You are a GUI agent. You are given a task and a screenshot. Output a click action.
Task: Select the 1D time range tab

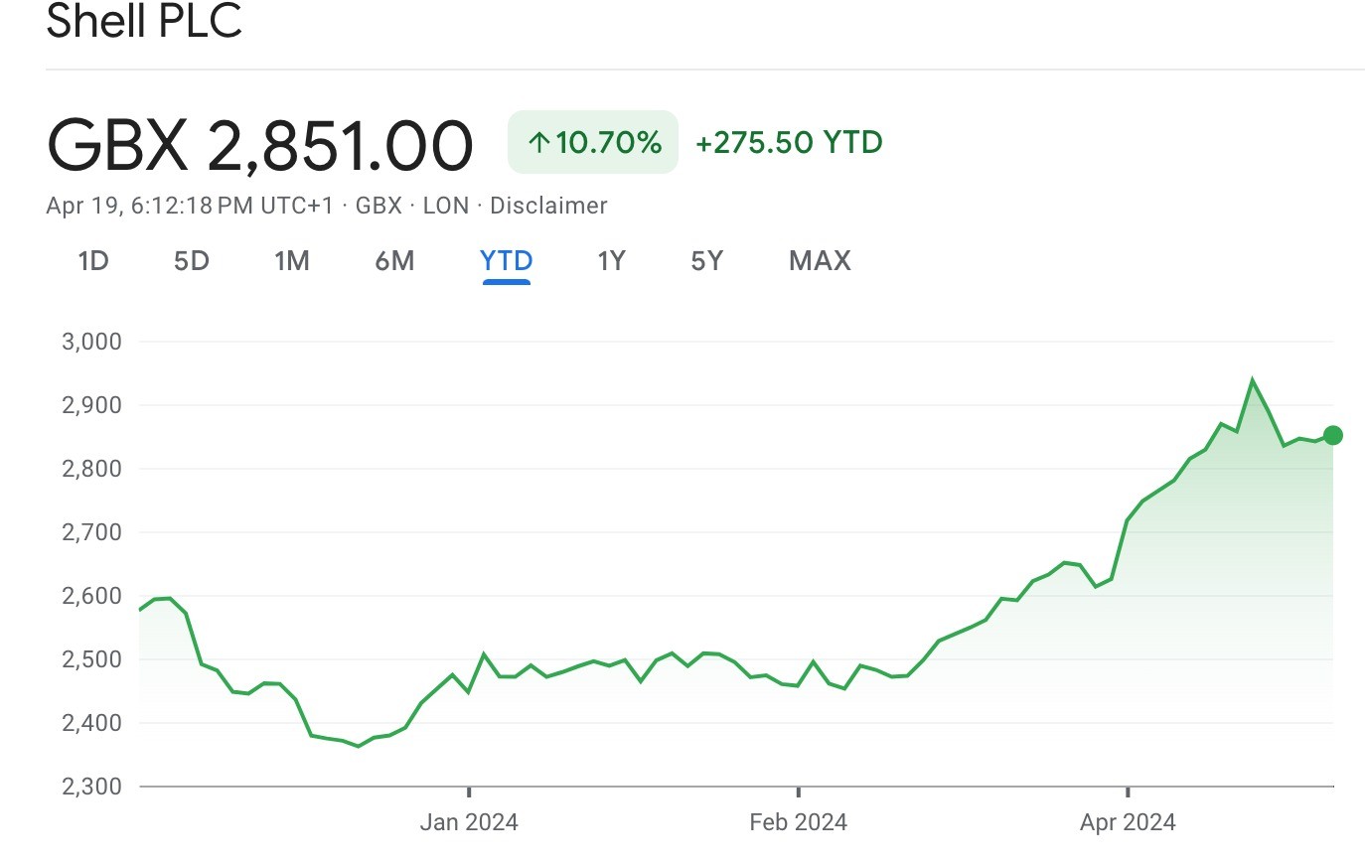(93, 261)
